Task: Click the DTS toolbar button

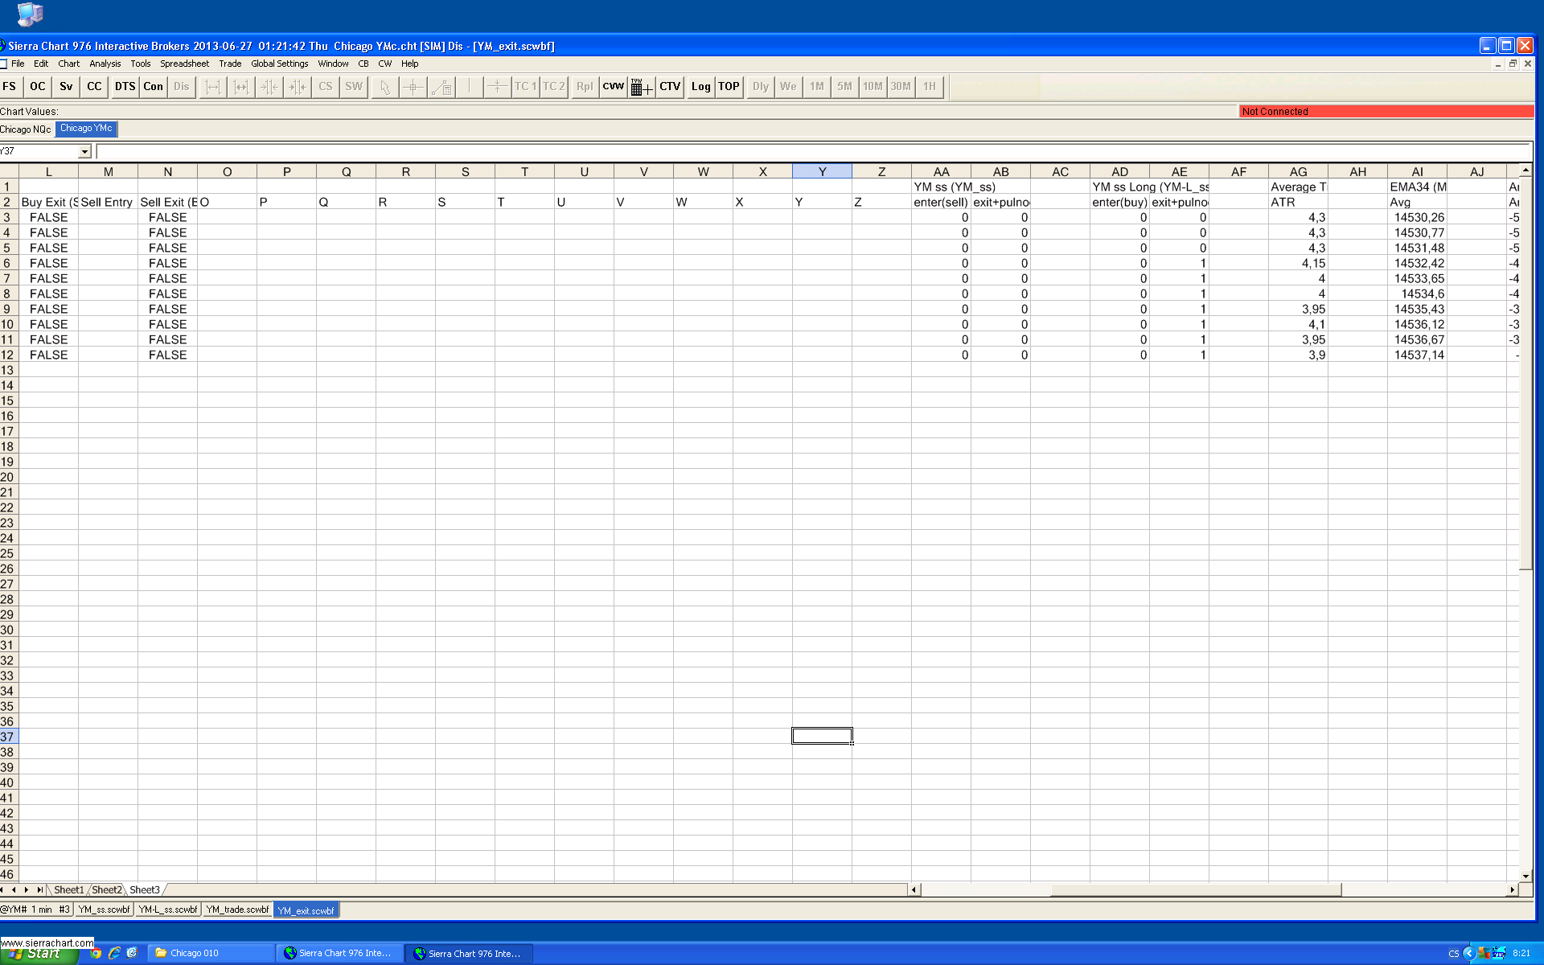Action: 125,87
